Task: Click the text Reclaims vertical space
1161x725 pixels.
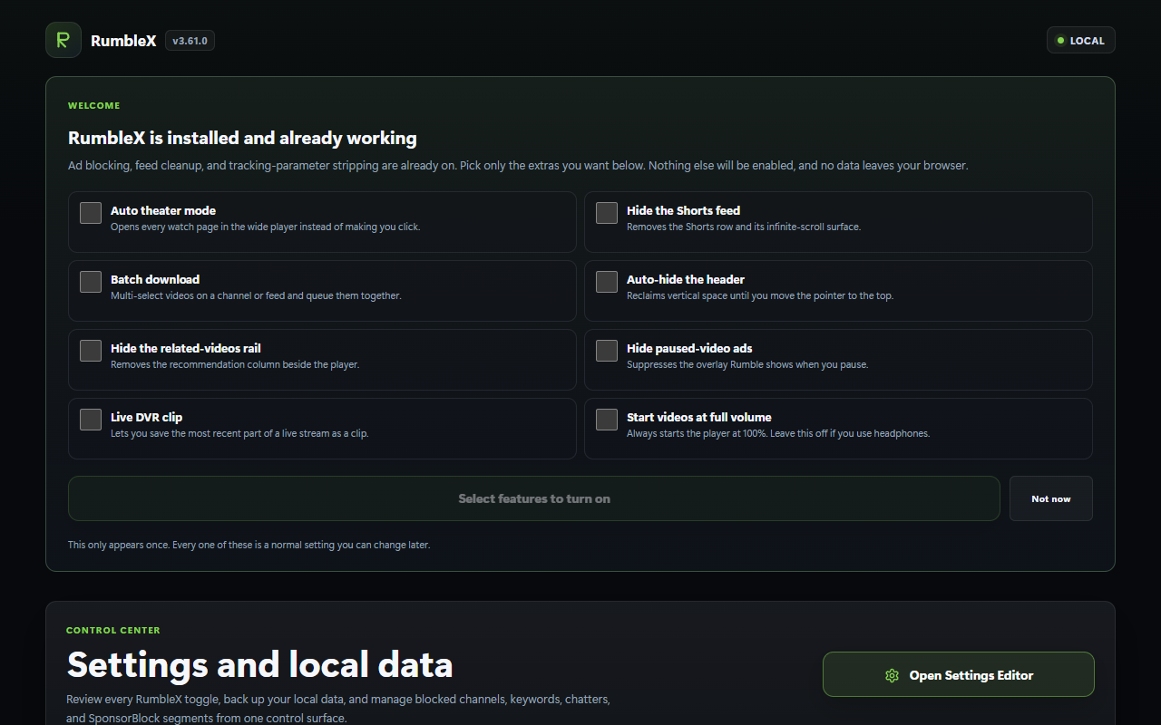Action: tap(760, 295)
